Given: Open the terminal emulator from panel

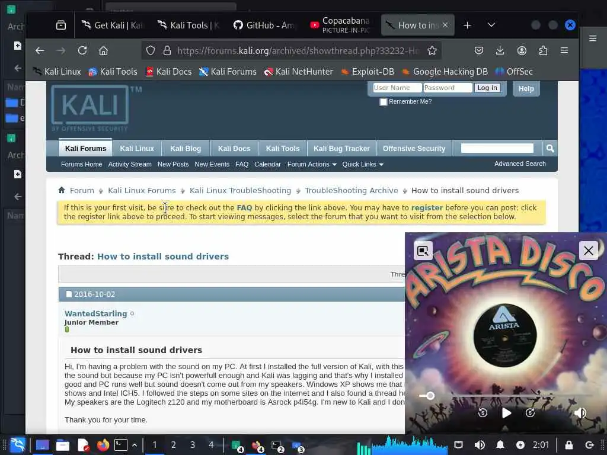Looking at the screenshot, I should [x=121, y=445].
